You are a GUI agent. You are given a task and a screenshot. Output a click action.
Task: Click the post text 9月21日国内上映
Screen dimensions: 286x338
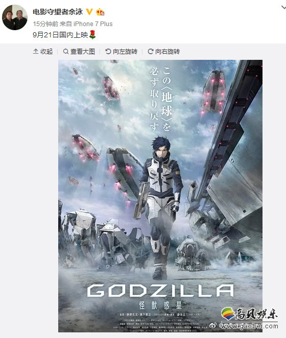(60, 35)
